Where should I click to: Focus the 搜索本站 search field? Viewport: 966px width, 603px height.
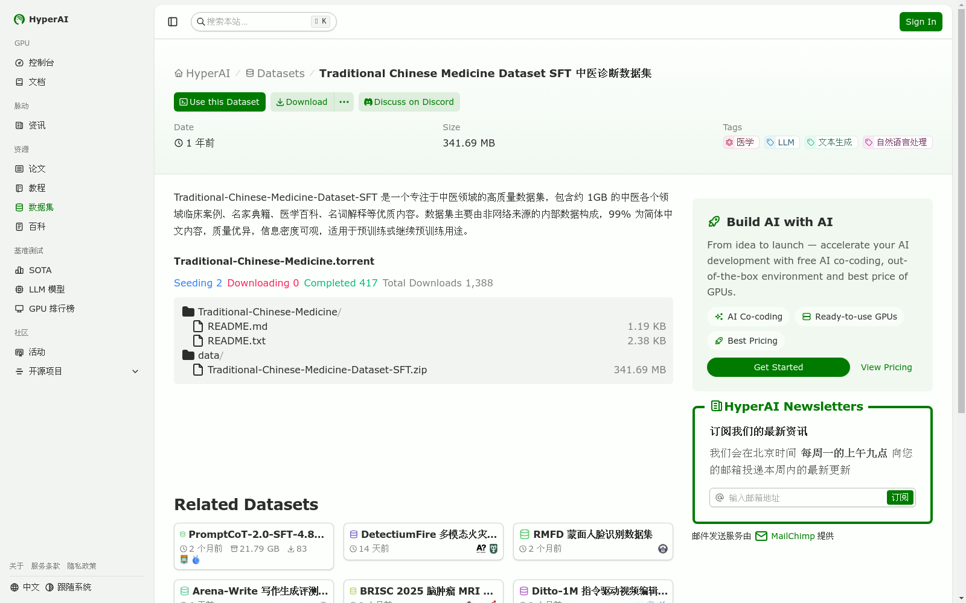[263, 22]
